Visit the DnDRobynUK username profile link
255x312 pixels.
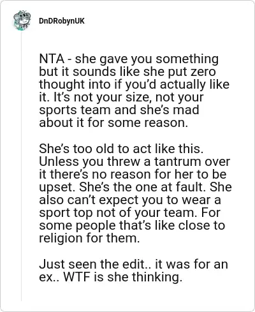click(x=62, y=21)
